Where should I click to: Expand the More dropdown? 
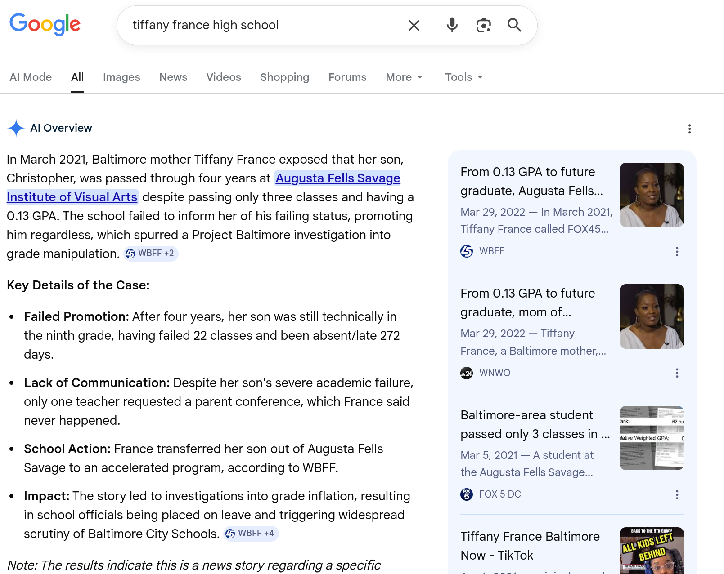coord(404,77)
